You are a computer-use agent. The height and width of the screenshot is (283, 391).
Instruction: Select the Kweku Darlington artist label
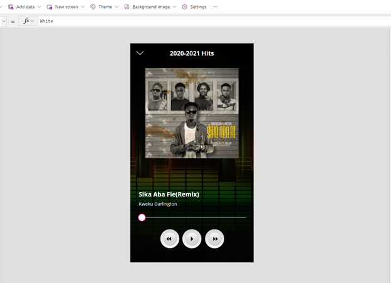click(x=158, y=204)
